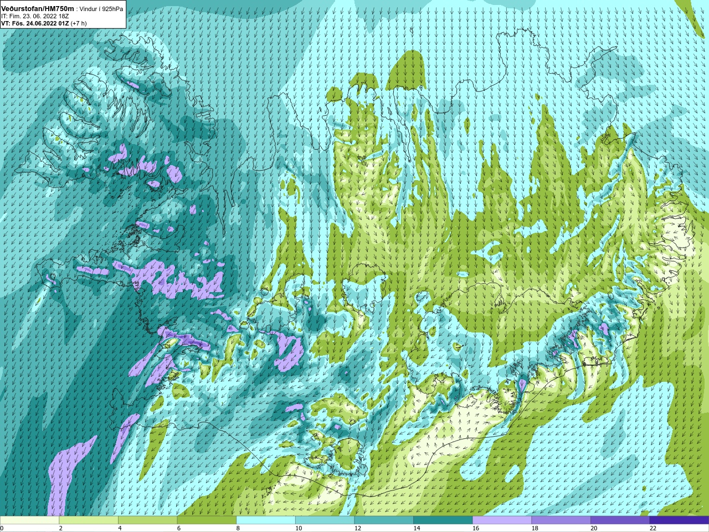
Task: Click the legend value '14'
Action: pos(417,528)
